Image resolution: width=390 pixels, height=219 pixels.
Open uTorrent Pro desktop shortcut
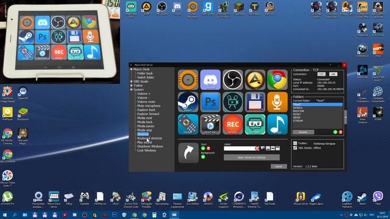pyautogui.click(x=7, y=198)
